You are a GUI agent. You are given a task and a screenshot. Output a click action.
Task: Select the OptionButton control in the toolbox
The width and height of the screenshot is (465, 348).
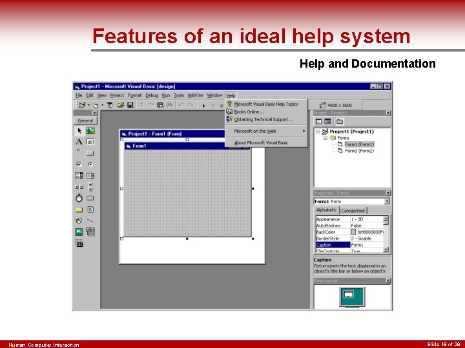pyautogui.click(x=90, y=164)
